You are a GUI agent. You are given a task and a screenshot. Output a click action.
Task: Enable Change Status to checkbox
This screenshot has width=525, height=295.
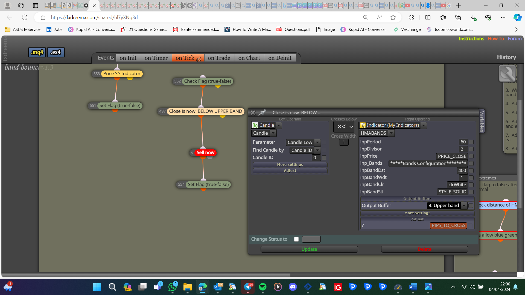[296, 239]
